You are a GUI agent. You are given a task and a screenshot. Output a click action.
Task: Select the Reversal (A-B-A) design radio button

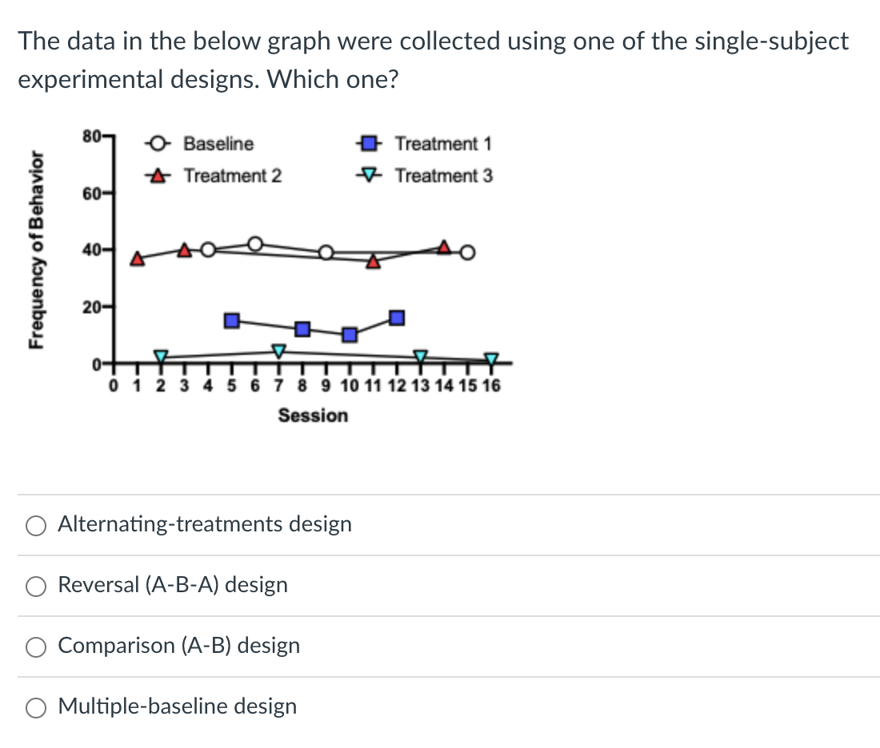point(35,586)
